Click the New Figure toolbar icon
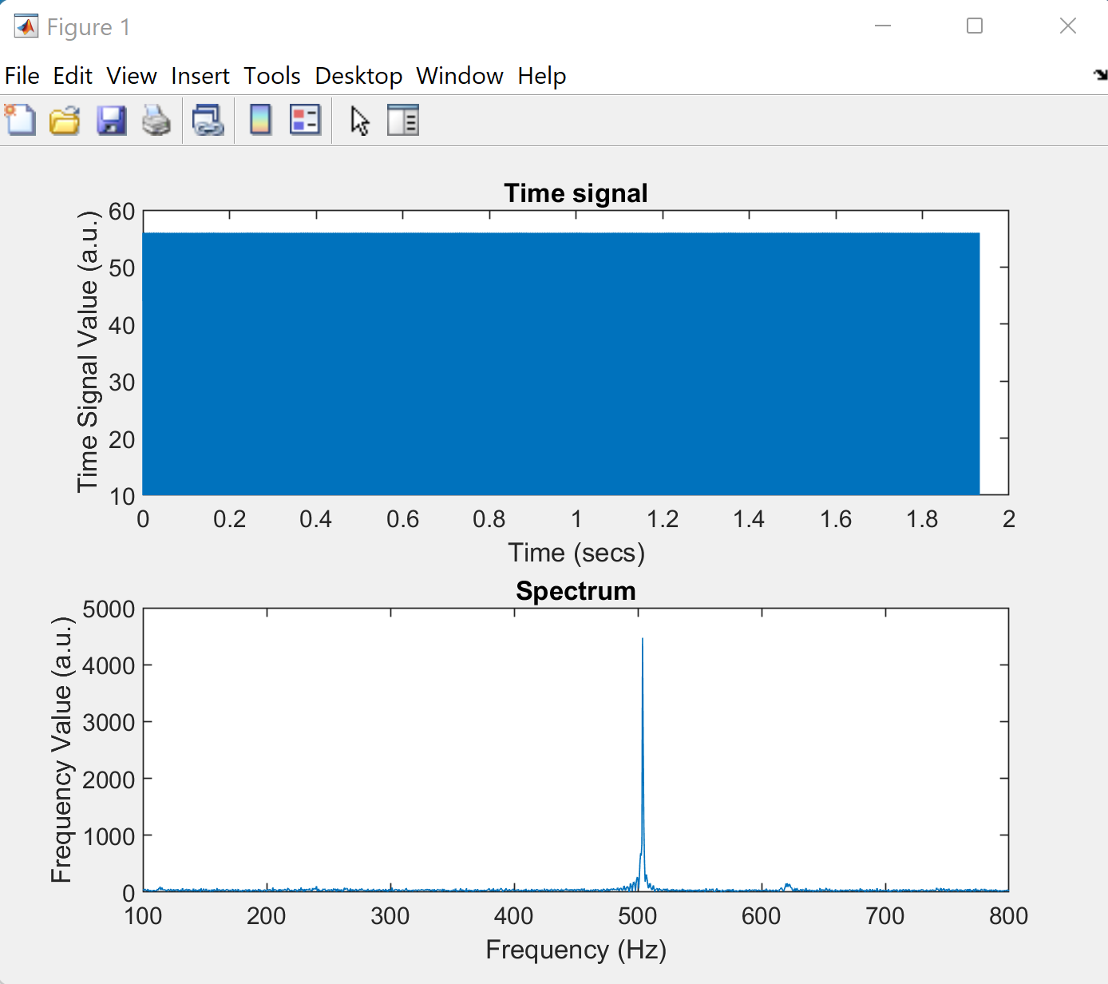Image resolution: width=1108 pixels, height=984 pixels. click(21, 121)
